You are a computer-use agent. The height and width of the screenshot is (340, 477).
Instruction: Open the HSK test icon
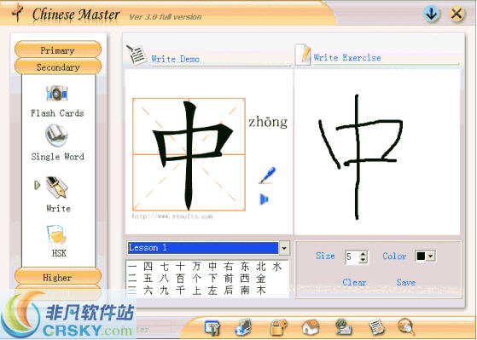pos(57,235)
